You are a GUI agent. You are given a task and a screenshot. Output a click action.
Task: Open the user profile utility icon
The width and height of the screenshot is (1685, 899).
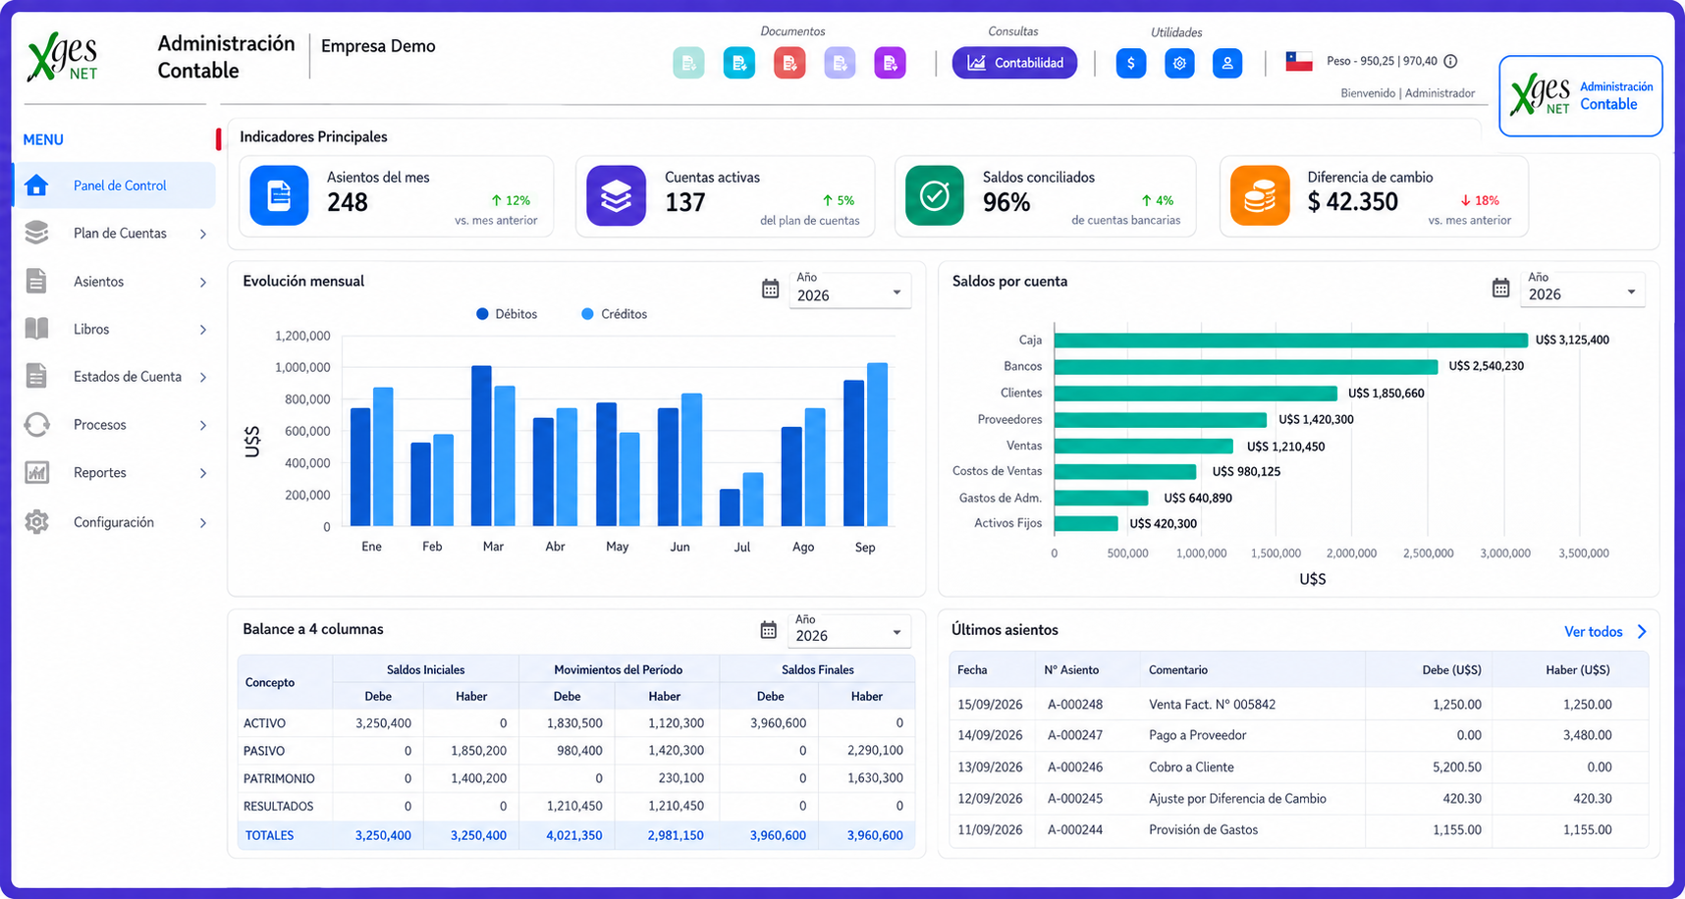pos(1227,63)
